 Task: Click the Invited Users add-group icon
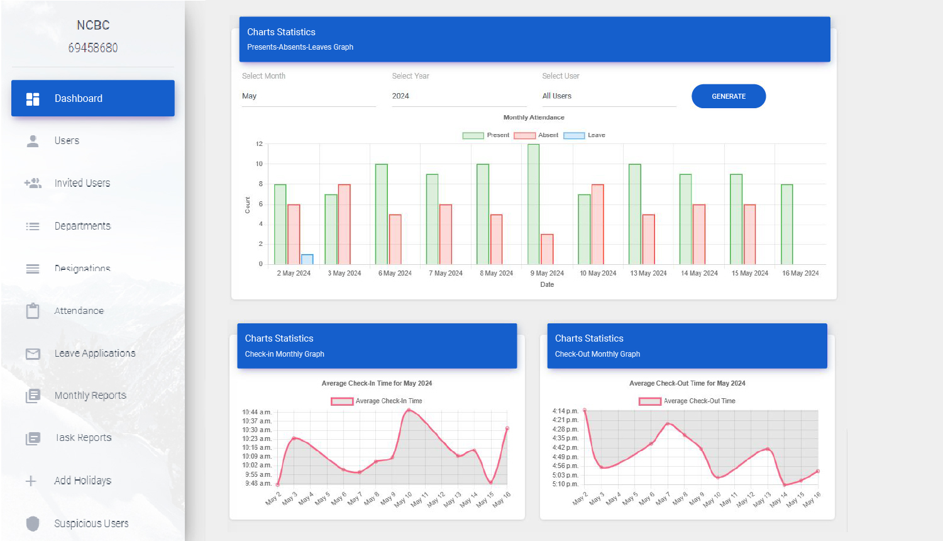(x=33, y=183)
